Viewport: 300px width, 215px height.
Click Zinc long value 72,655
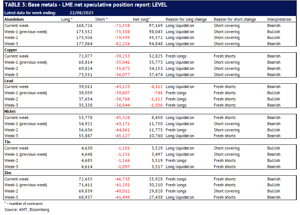coord(86,179)
